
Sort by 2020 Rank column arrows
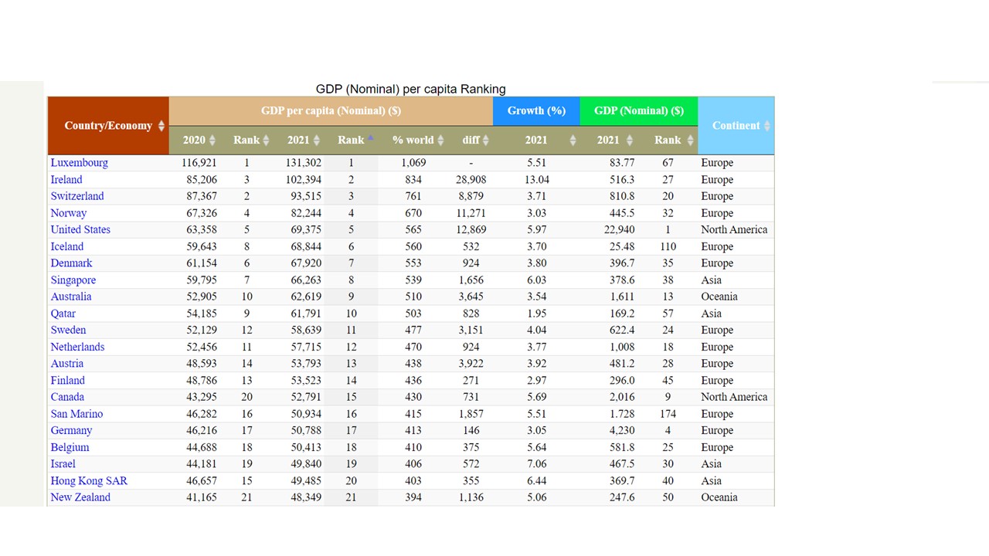pos(266,141)
